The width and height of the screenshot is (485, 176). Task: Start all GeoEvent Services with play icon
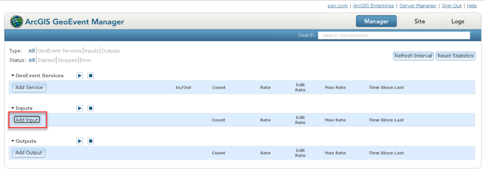point(80,76)
